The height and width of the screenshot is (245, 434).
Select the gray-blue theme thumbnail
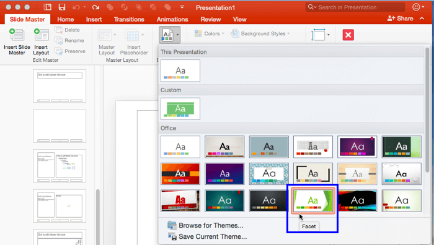(268, 147)
